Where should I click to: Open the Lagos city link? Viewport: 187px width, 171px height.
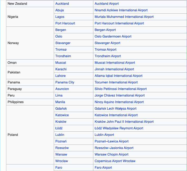60,17
